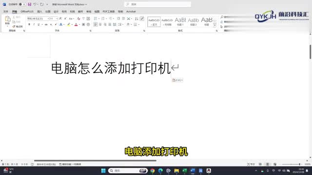312x175 pixels.
Task: Click the Decrease Indent icon
Action: (118, 18)
